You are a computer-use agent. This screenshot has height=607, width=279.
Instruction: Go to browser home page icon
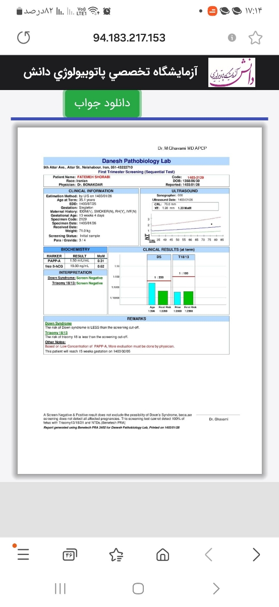[x=162, y=555]
